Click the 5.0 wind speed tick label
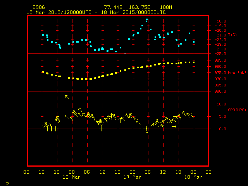This screenshot has height=186, width=248. 222,117
